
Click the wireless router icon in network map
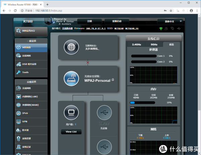[x=71, y=79]
